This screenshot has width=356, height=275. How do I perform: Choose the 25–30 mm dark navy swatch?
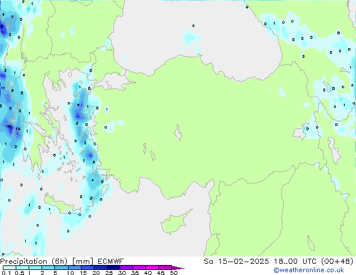click(x=113, y=268)
